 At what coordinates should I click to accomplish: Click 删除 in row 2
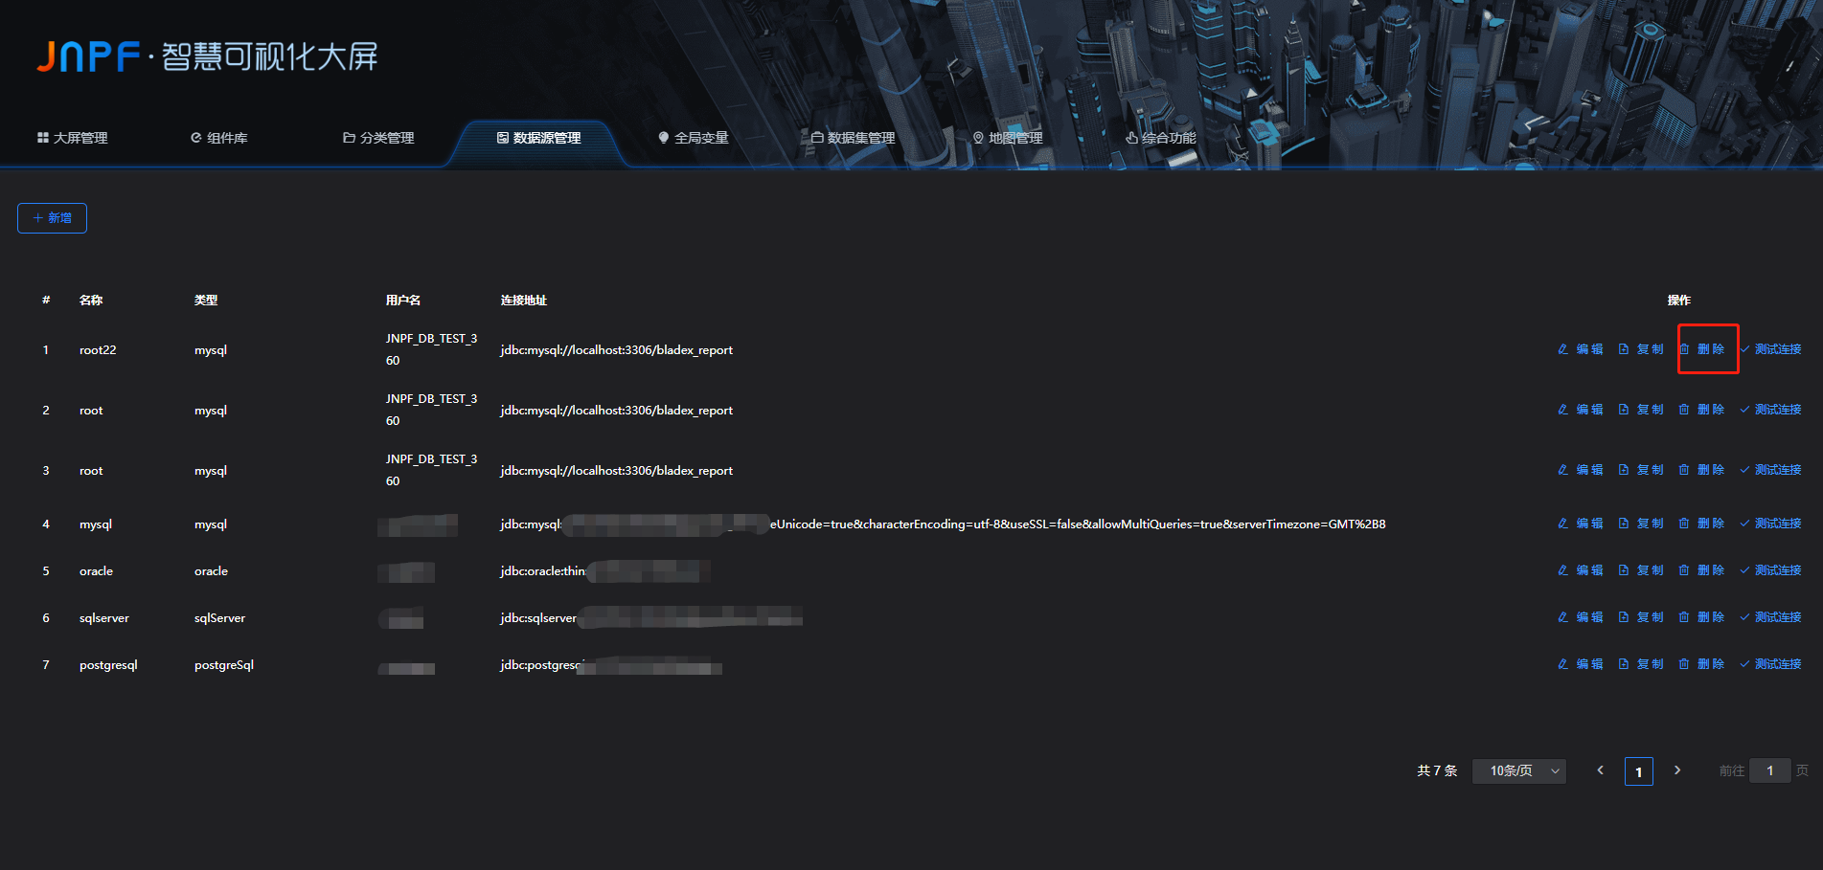click(x=1701, y=410)
